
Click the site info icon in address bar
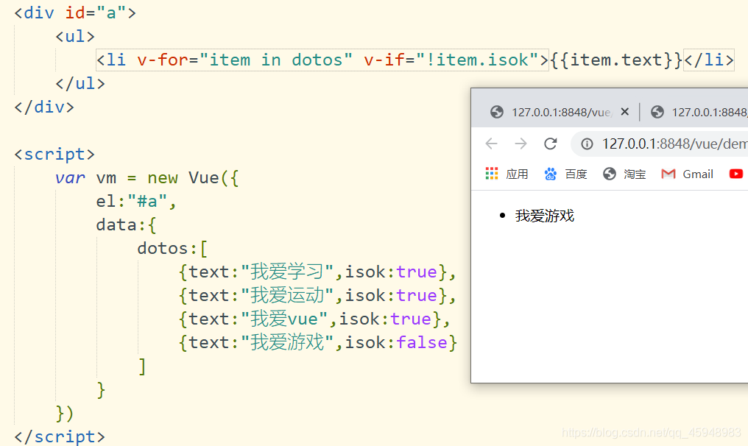[588, 144]
